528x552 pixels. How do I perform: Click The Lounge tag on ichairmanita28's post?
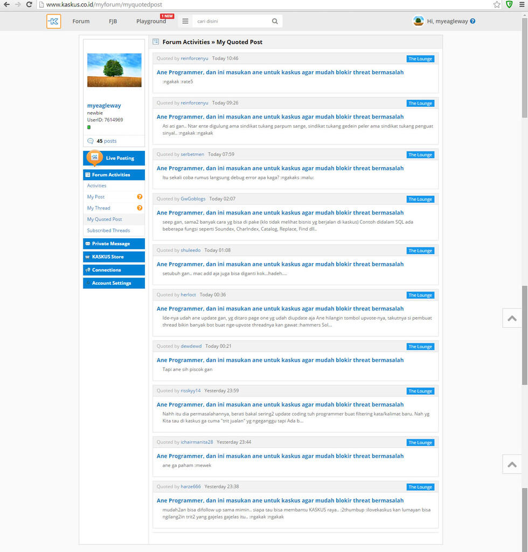[420, 443]
